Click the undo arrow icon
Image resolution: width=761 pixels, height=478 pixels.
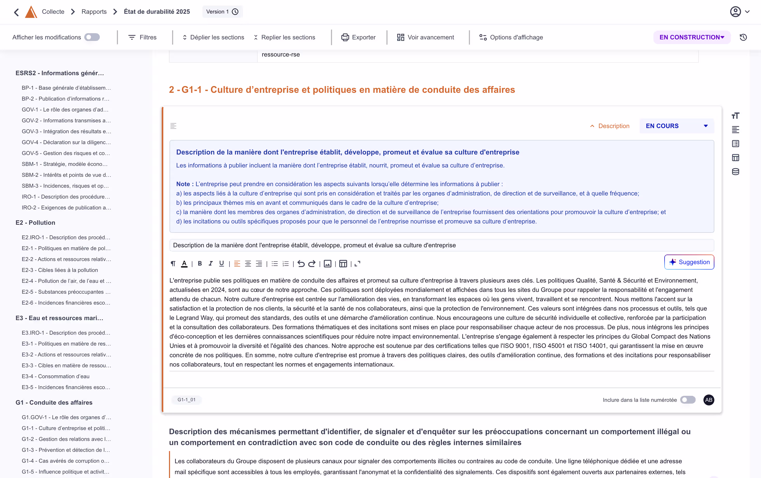[301, 264]
